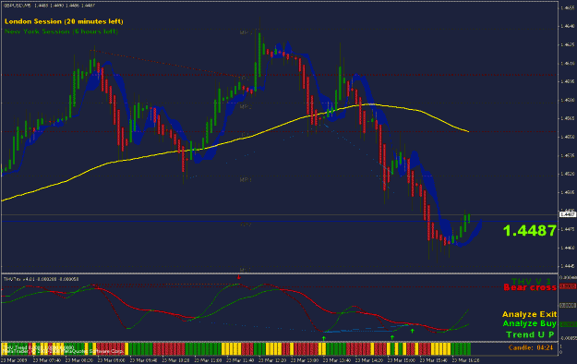Select the 'Bear cross' signal label
577x364 pixels.
530,287
